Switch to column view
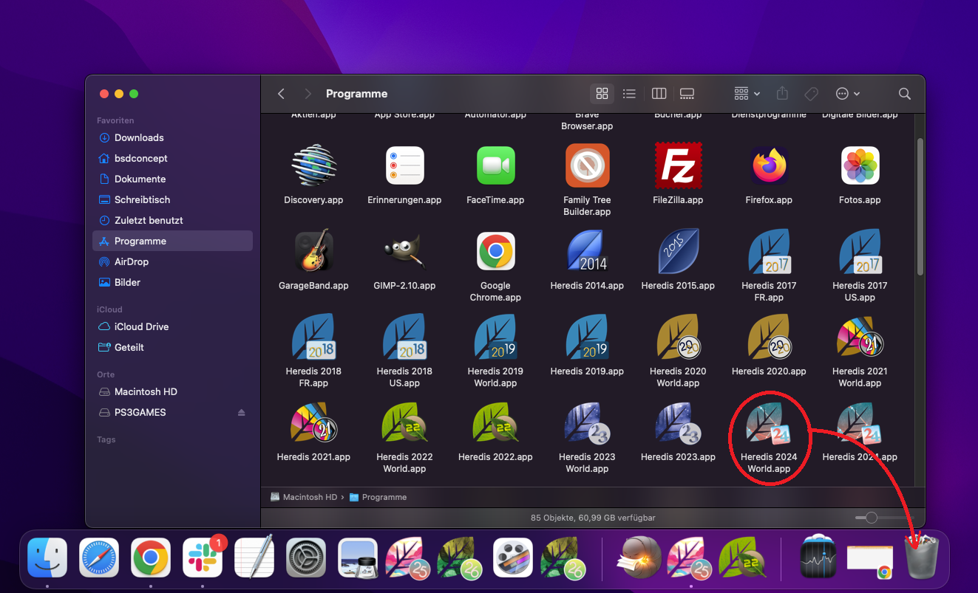 point(659,94)
